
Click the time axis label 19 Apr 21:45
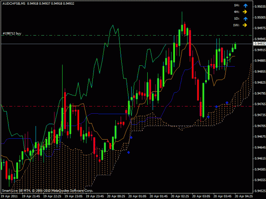[x=31, y=196]
